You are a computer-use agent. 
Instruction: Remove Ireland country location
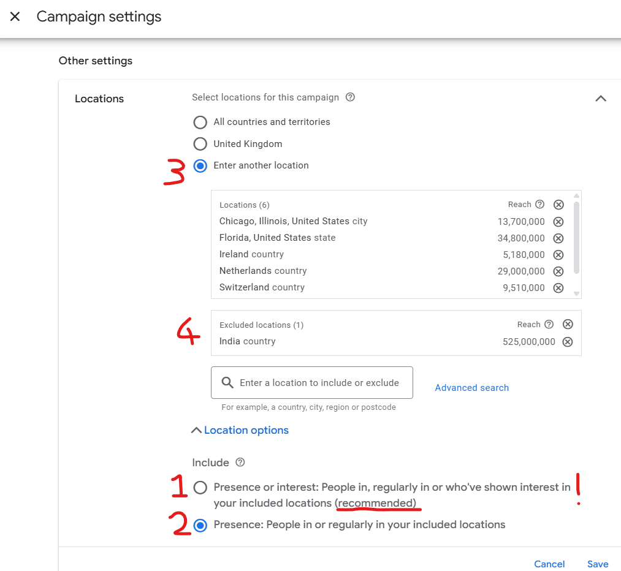click(x=558, y=255)
